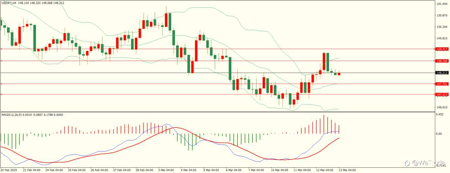Click the USDJPY,H4 chart title text
This screenshot has height=173, width=450.
tap(9, 2)
